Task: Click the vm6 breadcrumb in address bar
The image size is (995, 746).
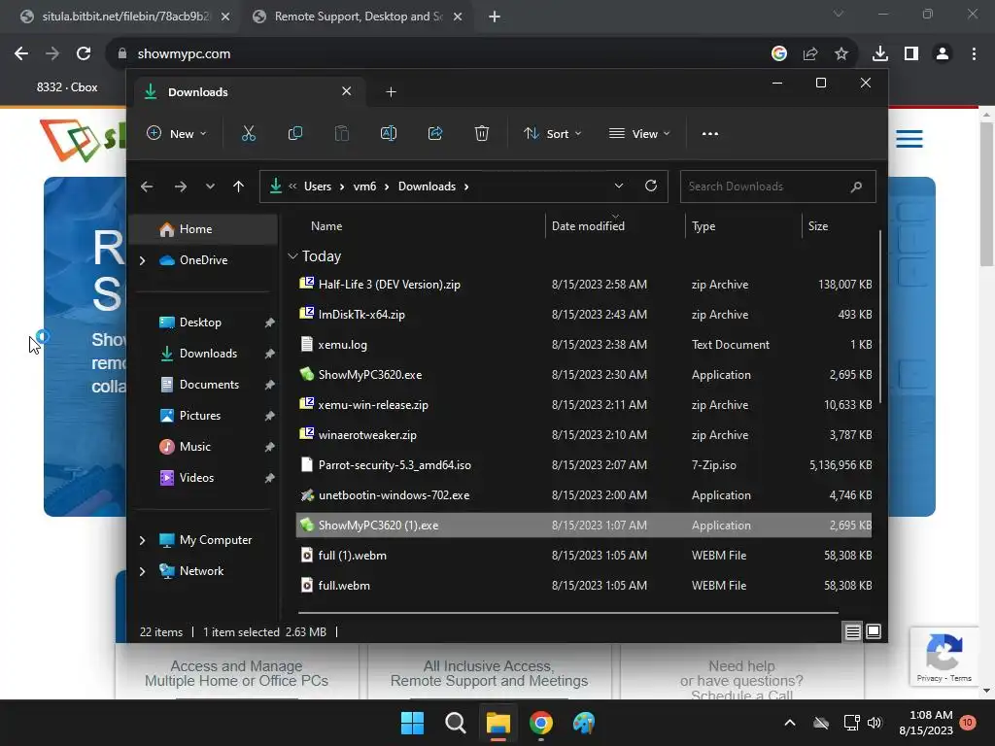Action: click(x=364, y=186)
